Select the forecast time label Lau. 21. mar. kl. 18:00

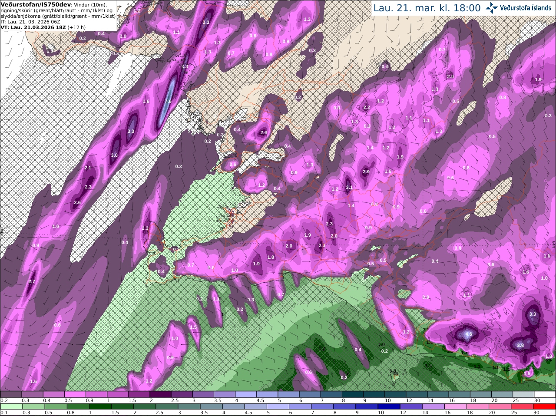427,8
